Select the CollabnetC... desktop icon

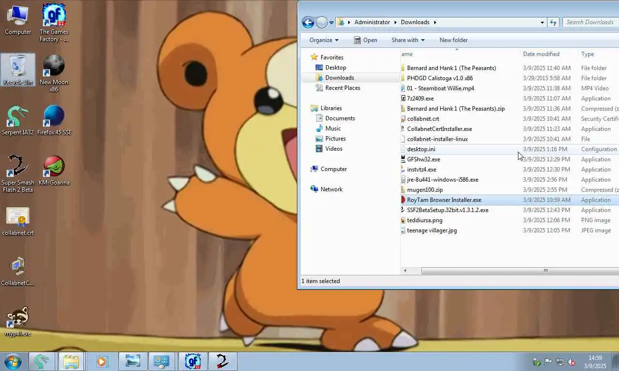click(x=18, y=271)
